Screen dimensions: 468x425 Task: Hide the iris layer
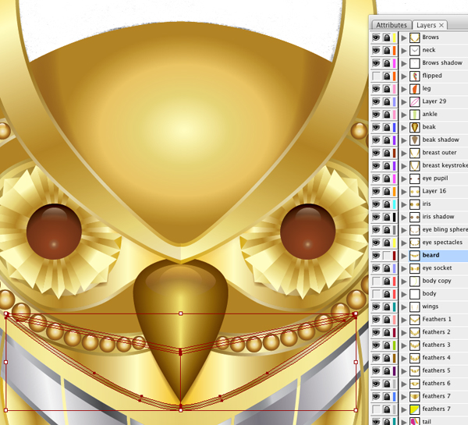(x=376, y=204)
